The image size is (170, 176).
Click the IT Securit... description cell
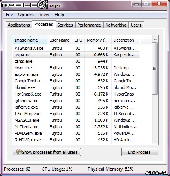pyautogui.click(x=125, y=114)
